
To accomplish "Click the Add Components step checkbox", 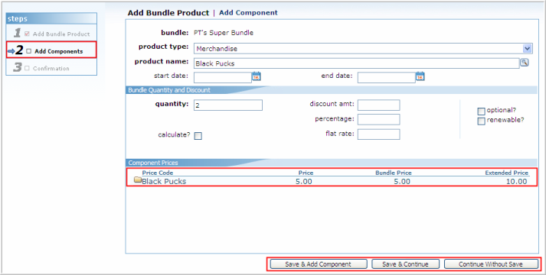I will [28, 51].
